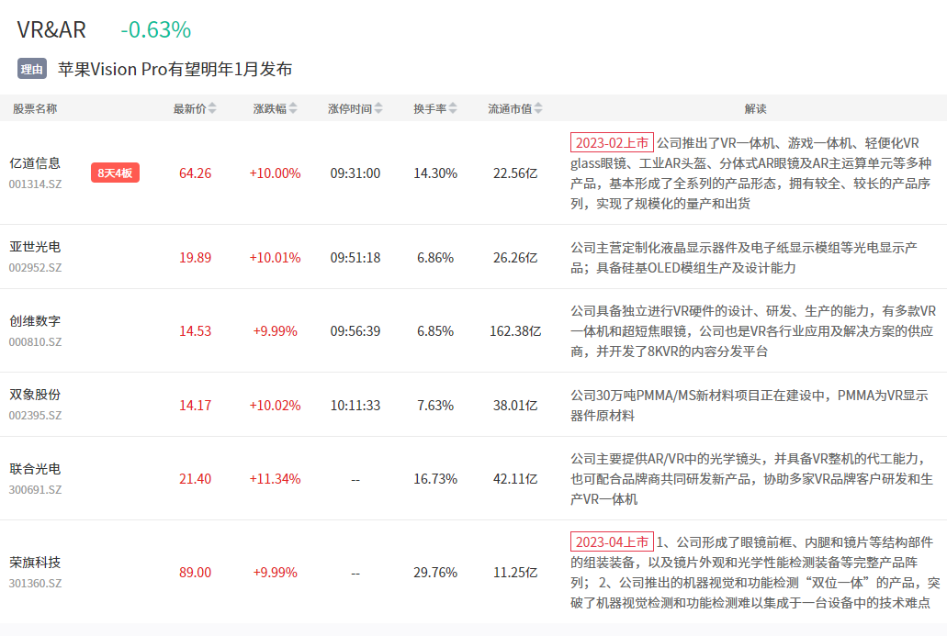
Task: Sort by 涨停时间 column arrows
Action: tap(378, 108)
